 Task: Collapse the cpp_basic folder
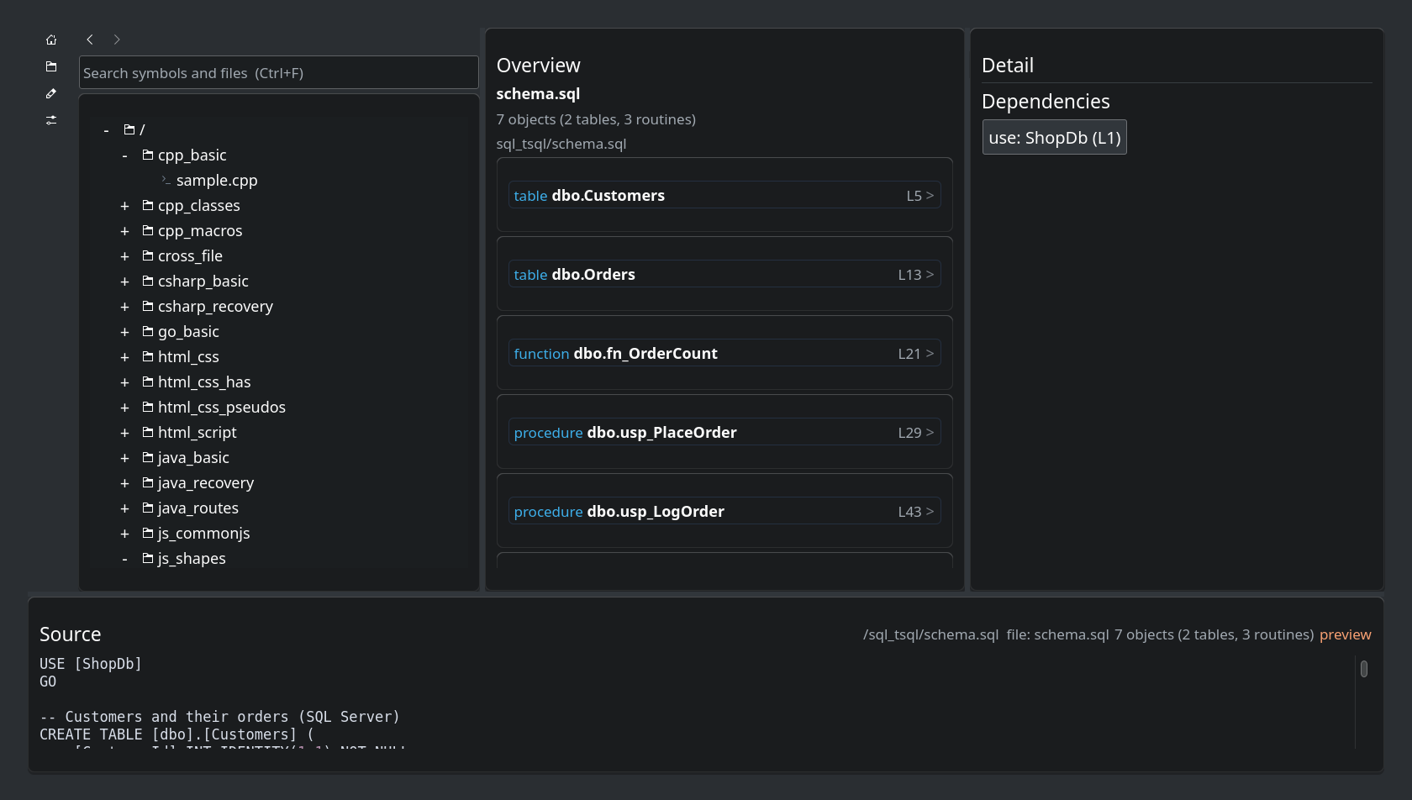click(124, 155)
